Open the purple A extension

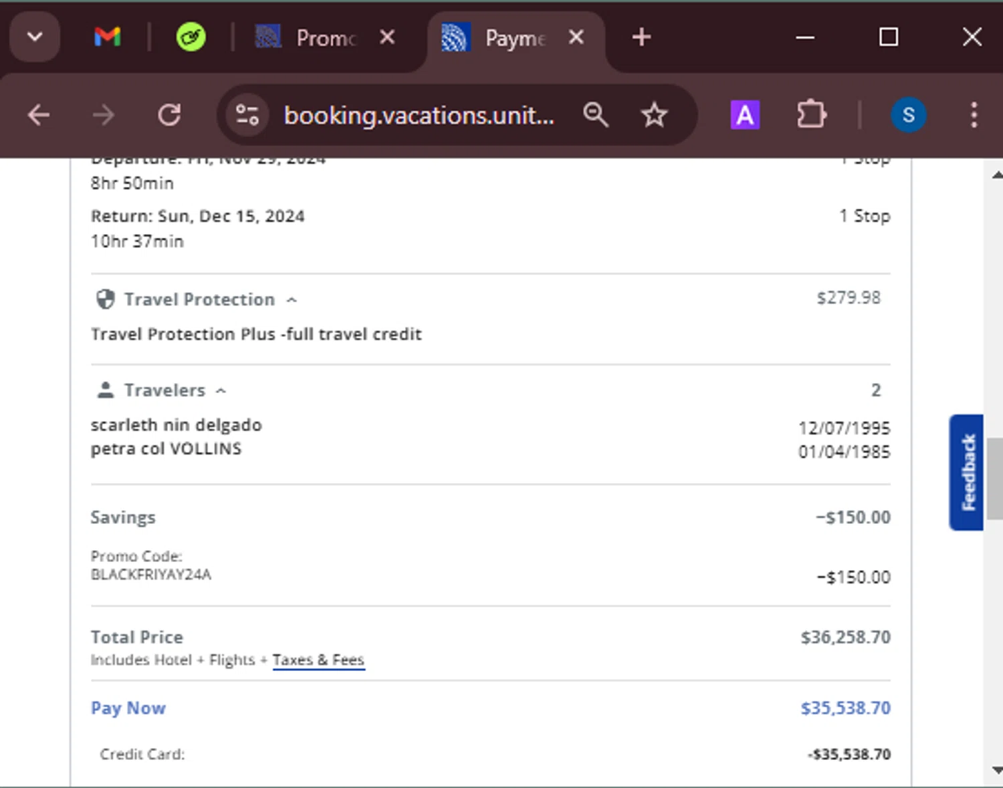[x=745, y=116]
